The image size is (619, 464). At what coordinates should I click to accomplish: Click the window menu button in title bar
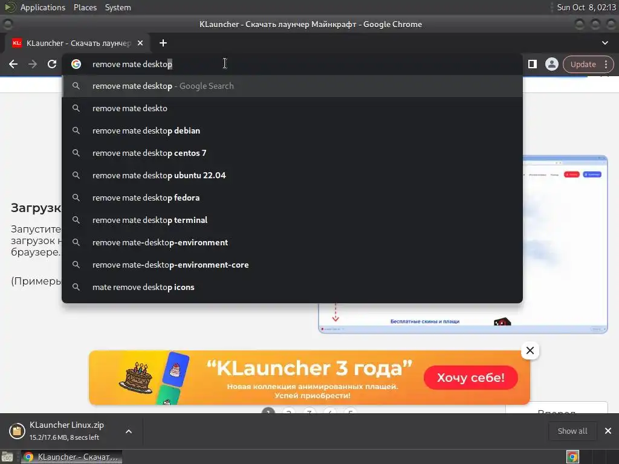click(x=8, y=24)
